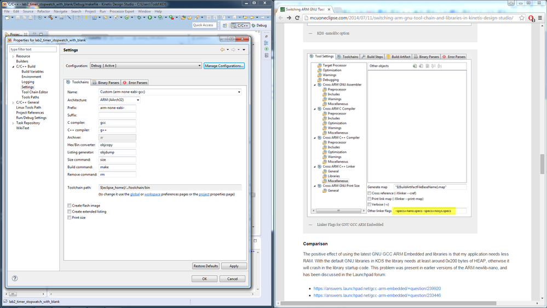
Task: Click the browser vertical scrollbar thumb
Action: point(542,164)
